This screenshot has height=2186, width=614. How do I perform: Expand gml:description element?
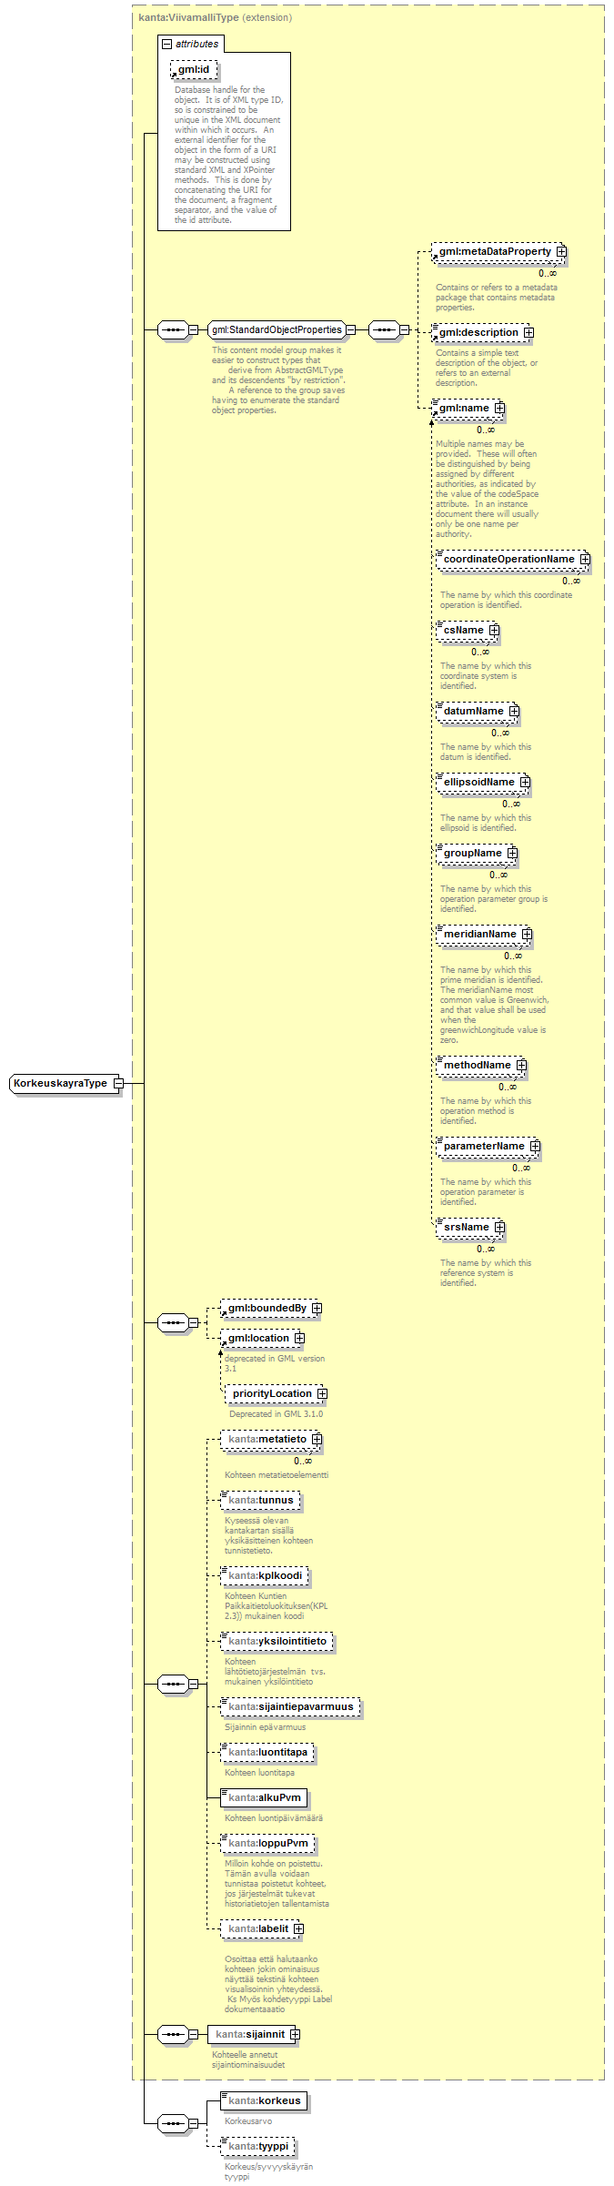coord(528,332)
